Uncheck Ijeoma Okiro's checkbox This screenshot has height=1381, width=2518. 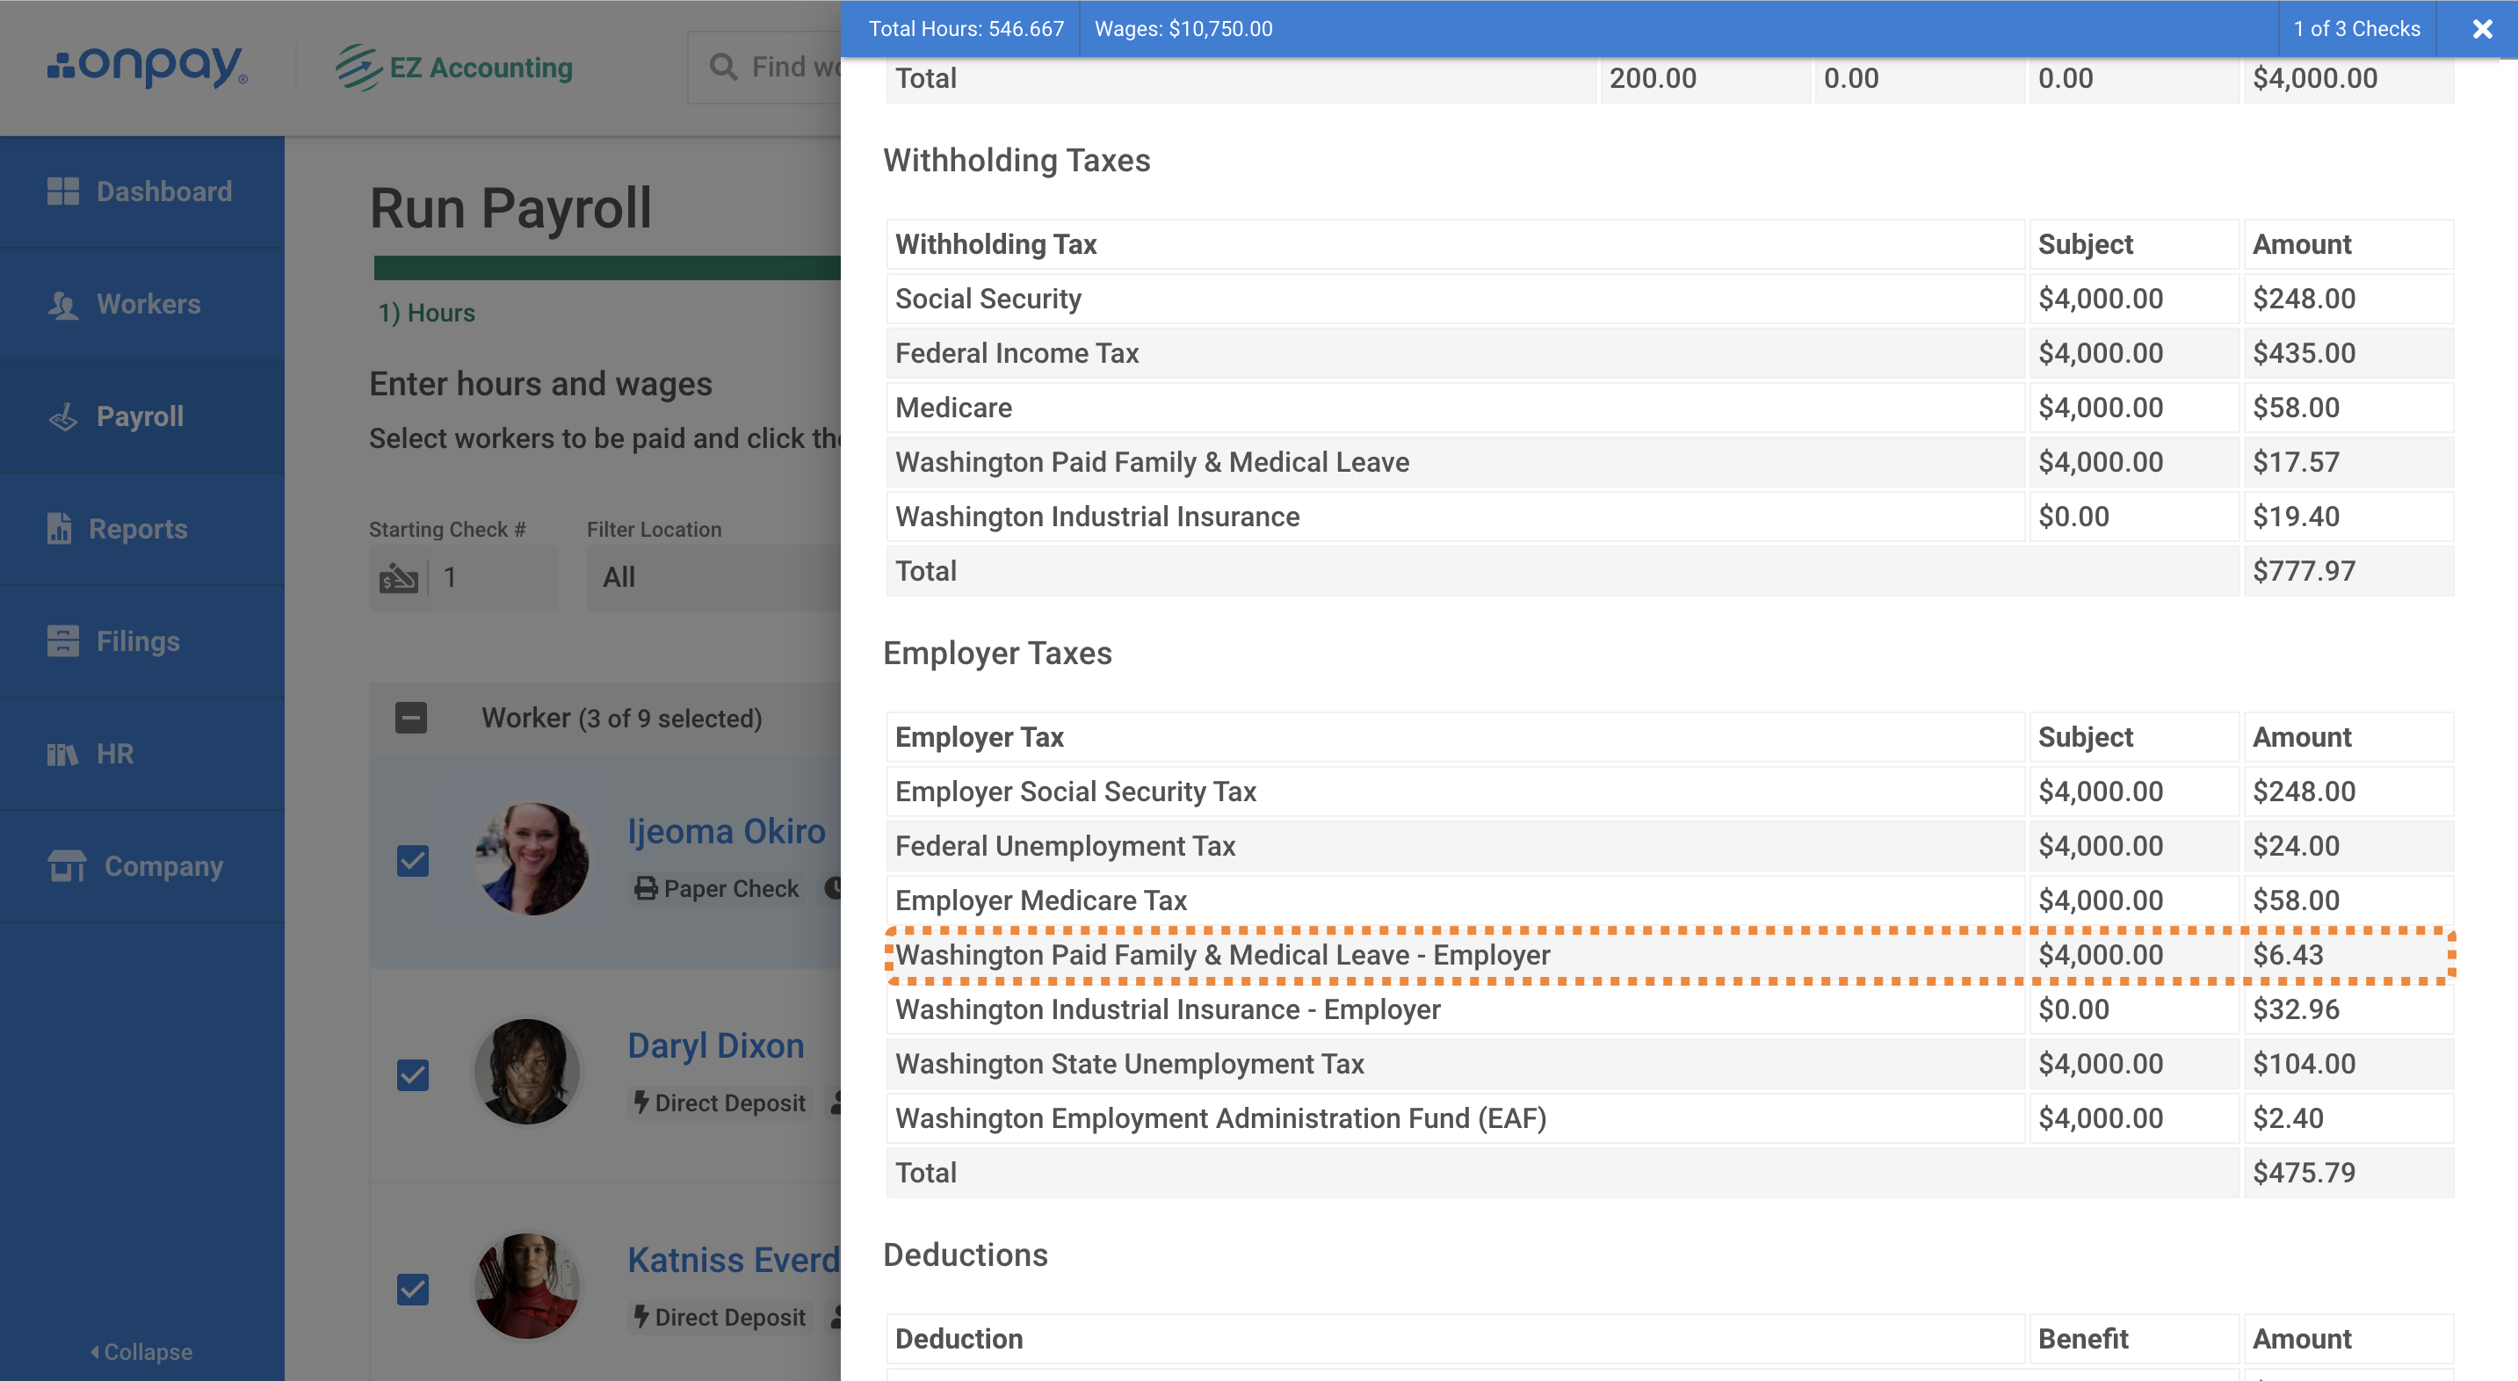(413, 861)
